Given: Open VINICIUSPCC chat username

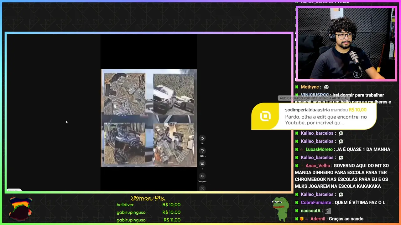Looking at the screenshot, I should 315,95.
